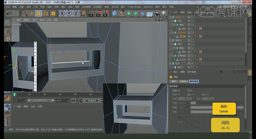
Task: Click the 90 F end frame field
Action: point(63,101)
